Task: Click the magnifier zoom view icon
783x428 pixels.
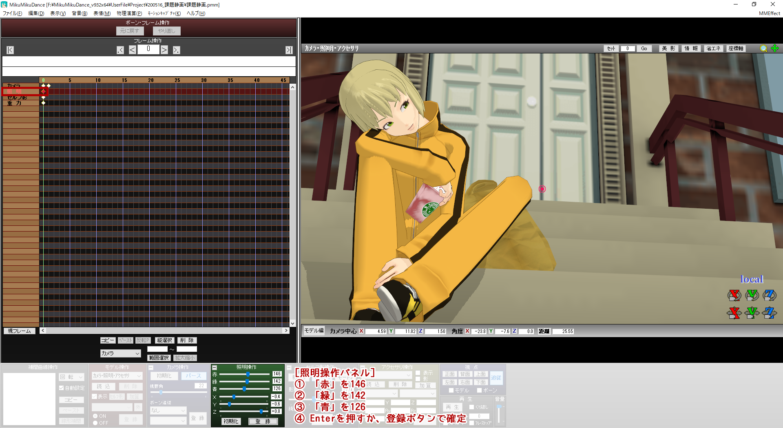Action: click(763, 49)
